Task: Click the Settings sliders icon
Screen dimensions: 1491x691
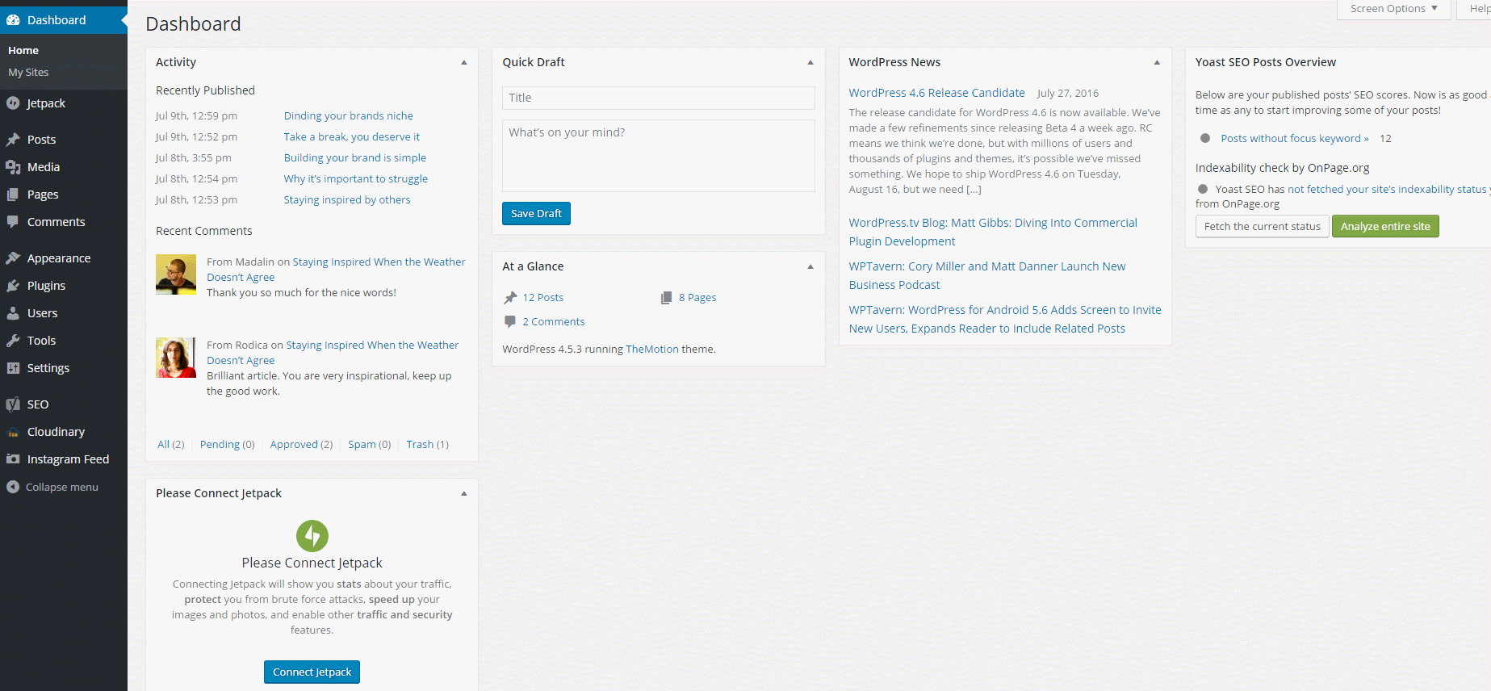Action: click(x=13, y=368)
